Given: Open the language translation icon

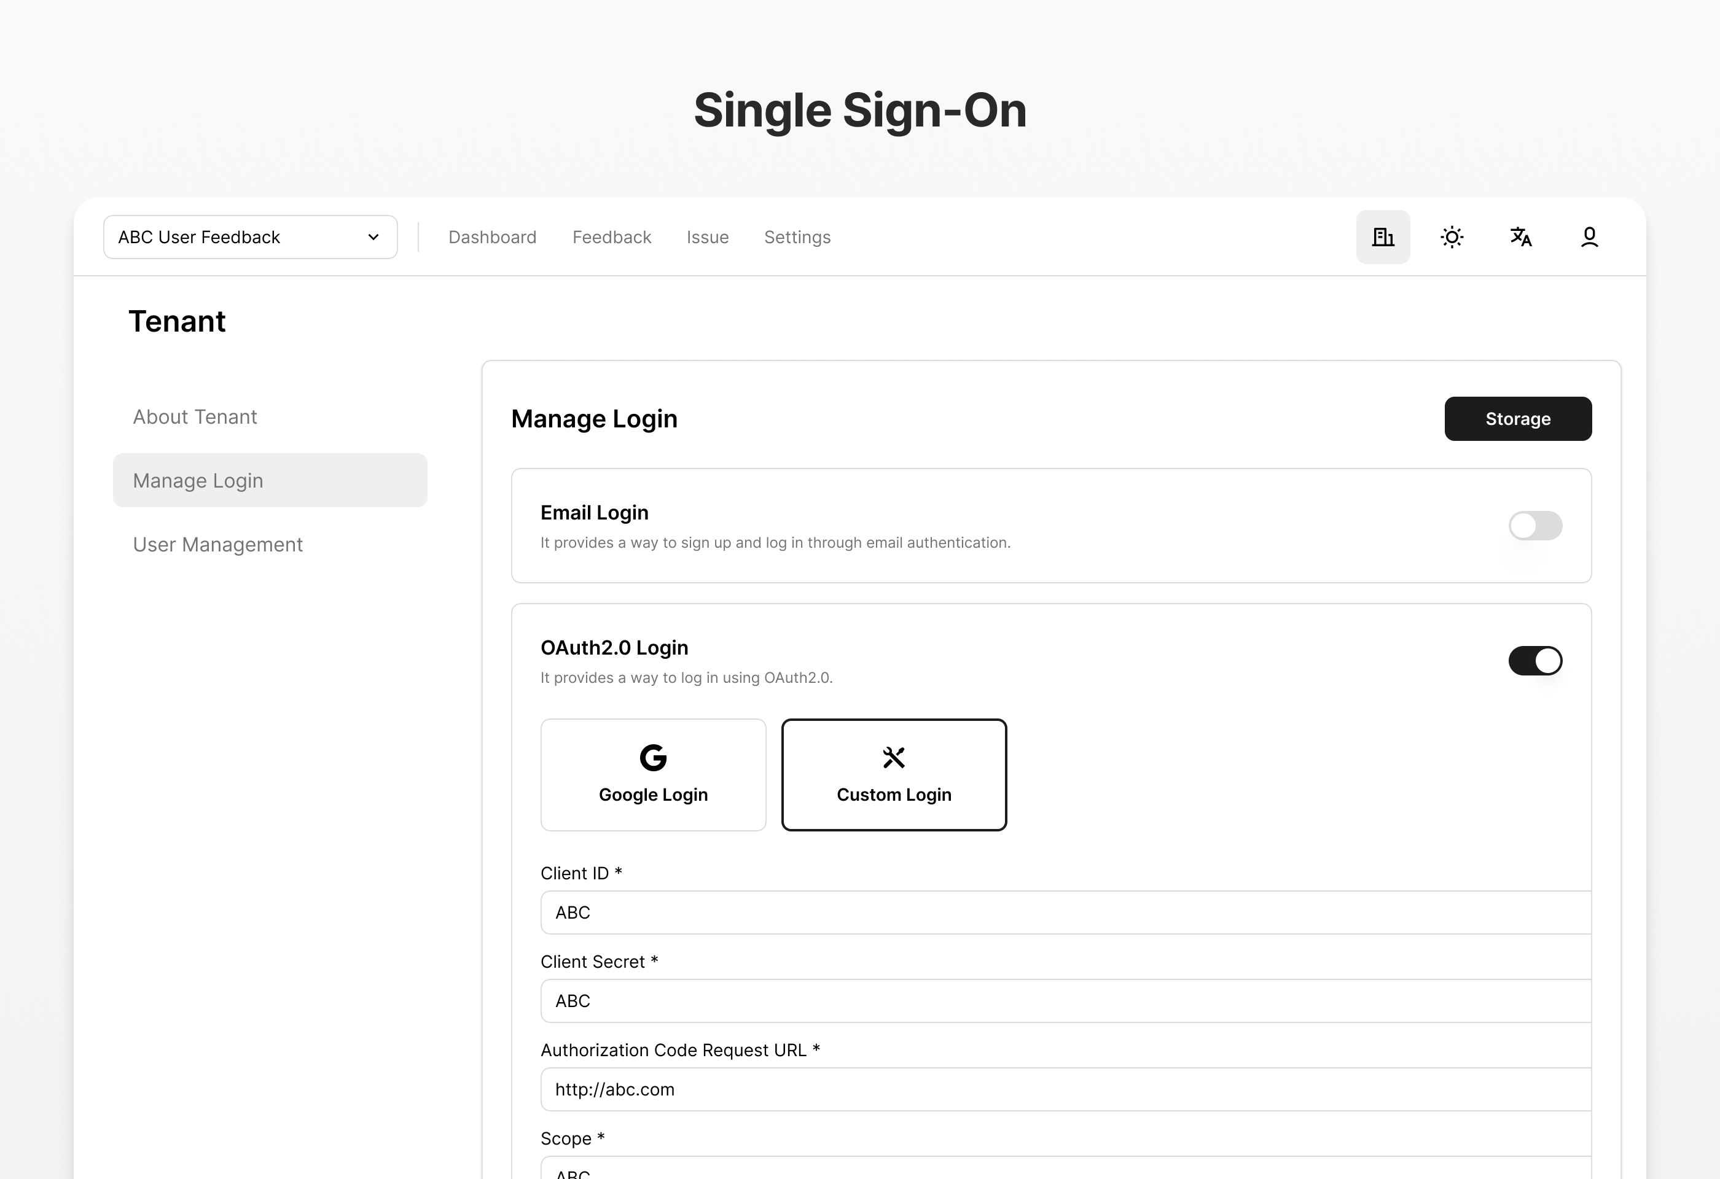Looking at the screenshot, I should [1520, 236].
